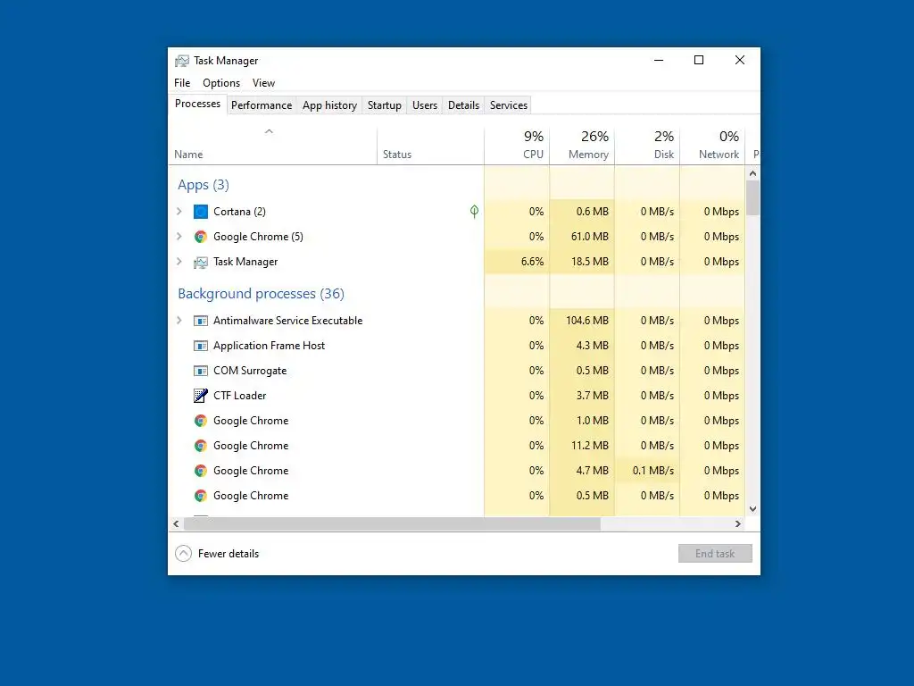Image resolution: width=914 pixels, height=686 pixels.
Task: Select the Processes tab
Action: click(x=197, y=104)
